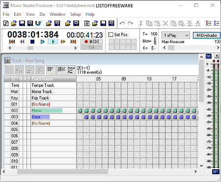Screen dimensions: 221x182
Task: Click the New file icon in toolbar
Action: [x=6, y=23]
